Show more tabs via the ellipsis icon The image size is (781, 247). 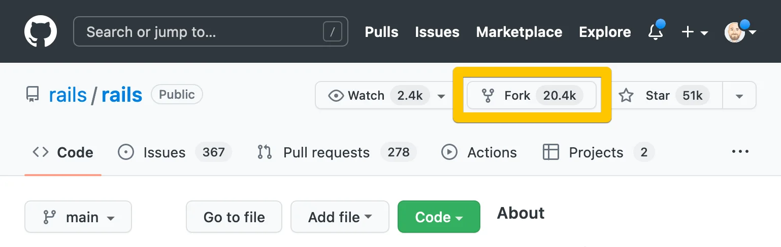tap(740, 152)
